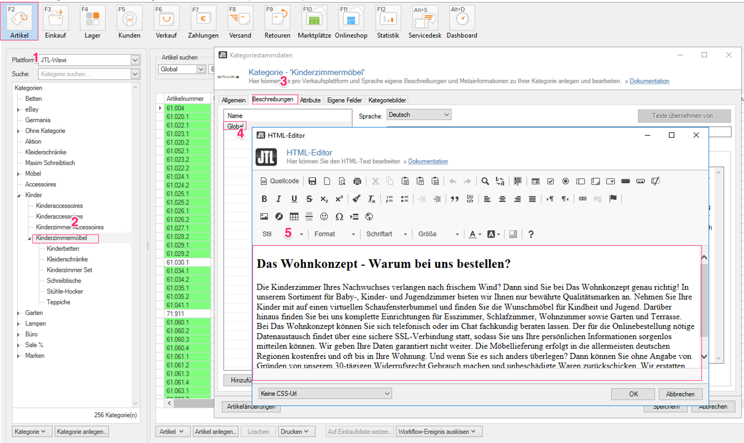Insert a checkbox form element
The width and height of the screenshot is (744, 443).
551,181
